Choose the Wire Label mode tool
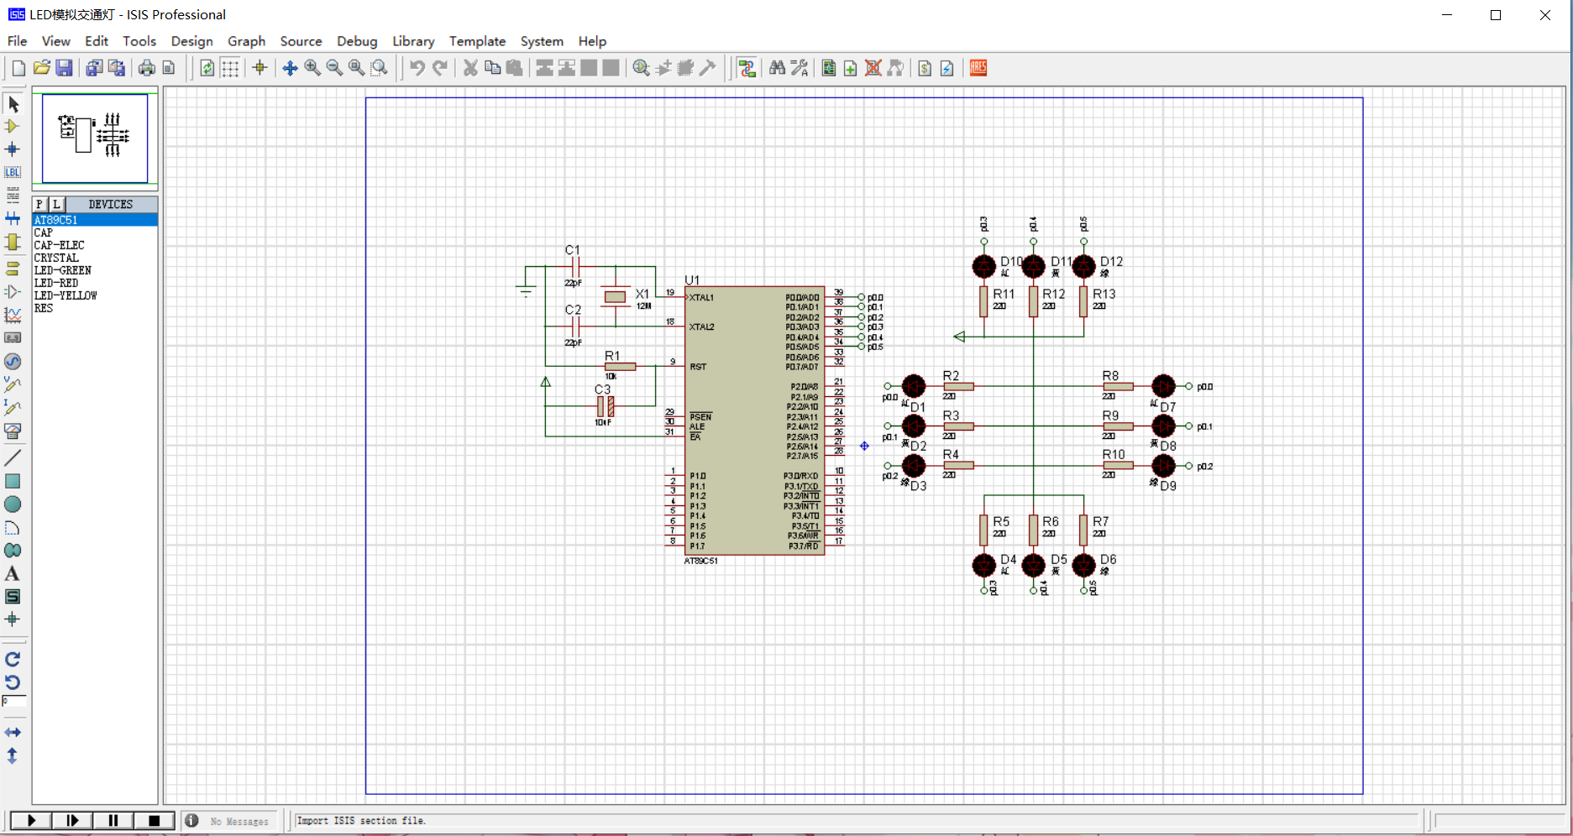 click(x=13, y=172)
